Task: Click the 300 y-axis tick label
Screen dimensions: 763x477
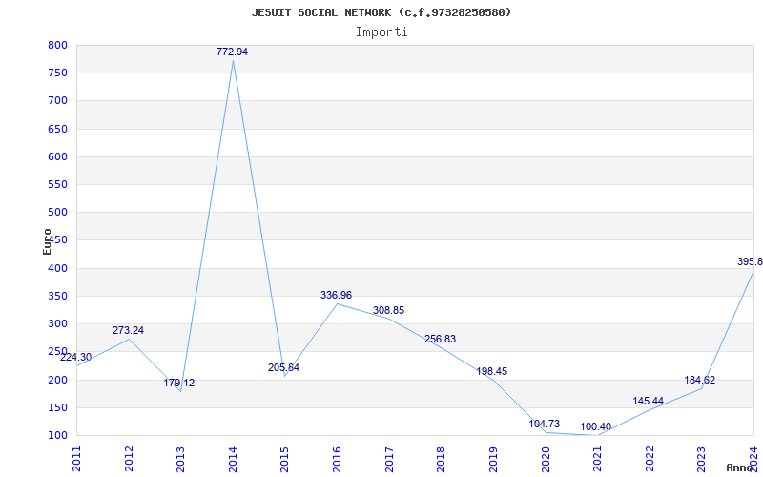Action: [57, 323]
